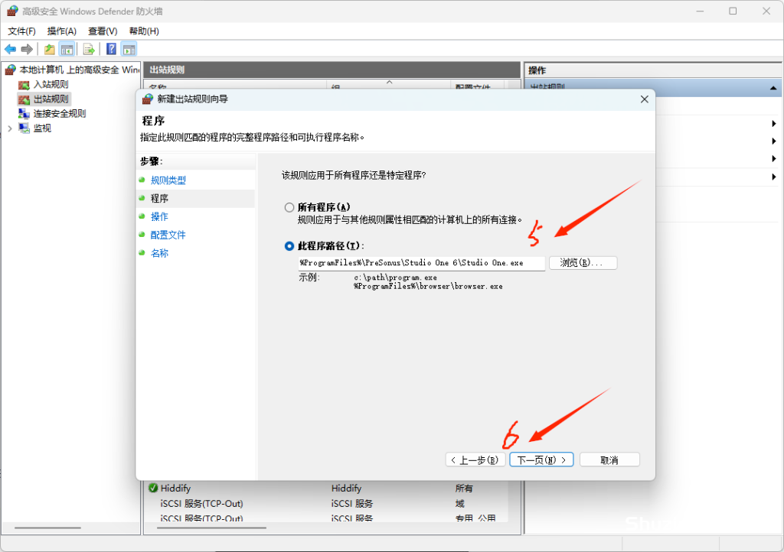The width and height of the screenshot is (784, 552).
Task: Select the 所有程序(A) radio option
Action: (289, 207)
